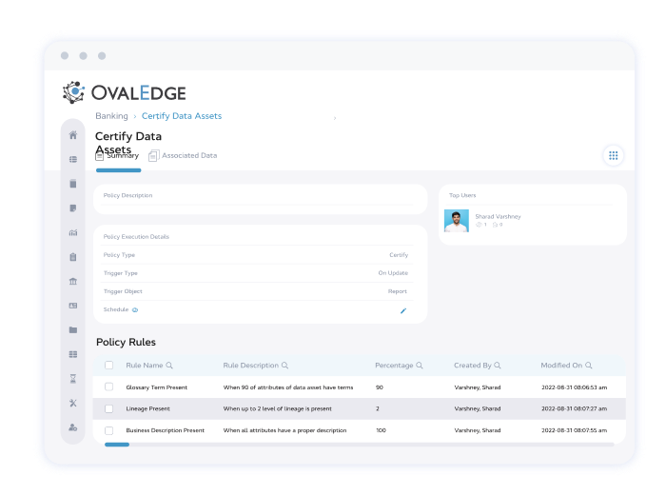The height and width of the screenshot is (496, 666).
Task: Click the note/tag sidebar icon
Action: point(73,208)
